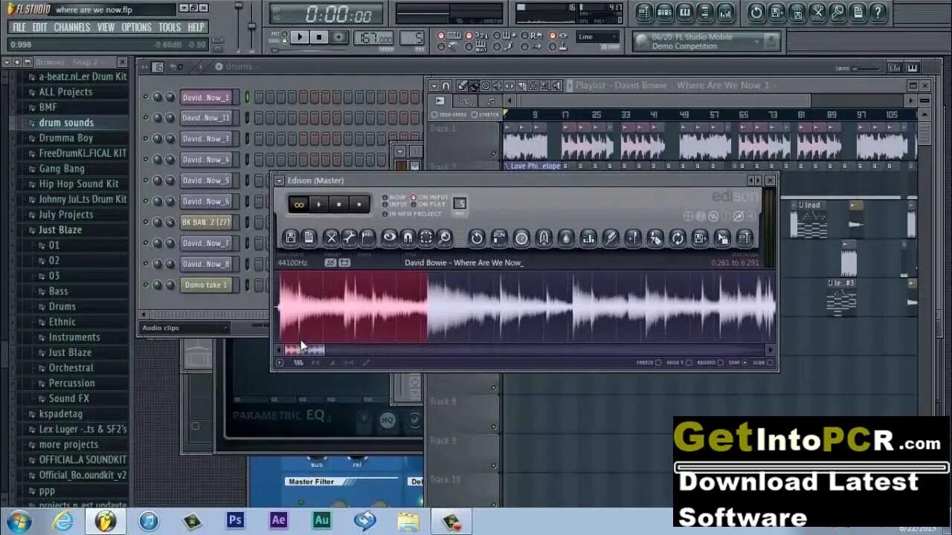Click the main toolbar undo history icon
Image resolution: width=952 pixels, height=535 pixels.
click(x=756, y=12)
